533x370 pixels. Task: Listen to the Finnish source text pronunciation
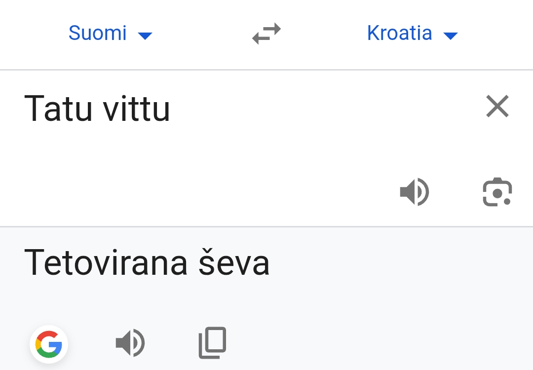415,192
